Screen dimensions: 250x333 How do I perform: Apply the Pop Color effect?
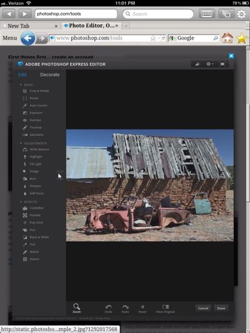coord(33,222)
